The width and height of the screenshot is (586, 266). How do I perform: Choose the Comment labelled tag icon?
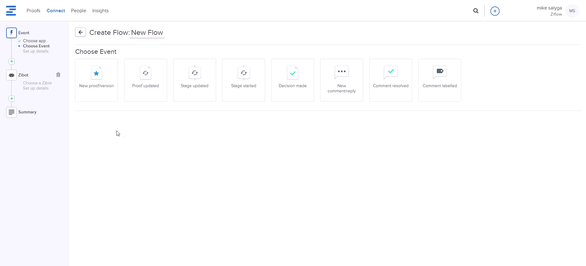pos(440,72)
